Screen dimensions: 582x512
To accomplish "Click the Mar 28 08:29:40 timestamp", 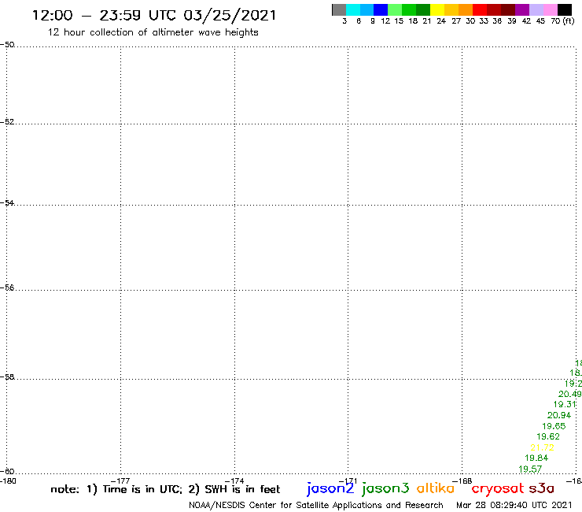I will click(514, 506).
